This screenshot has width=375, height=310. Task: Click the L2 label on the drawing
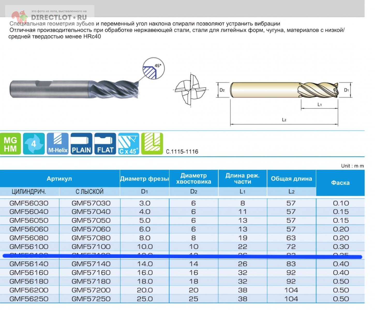click(x=284, y=120)
